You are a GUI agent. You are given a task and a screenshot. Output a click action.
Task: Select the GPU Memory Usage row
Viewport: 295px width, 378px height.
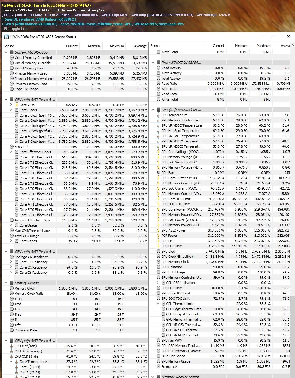coord(220,361)
